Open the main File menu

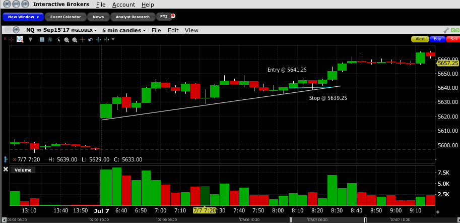101,5
